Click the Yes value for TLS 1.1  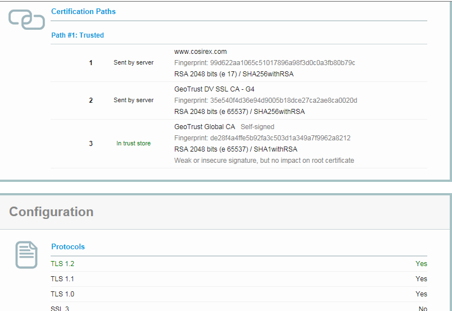click(421, 279)
